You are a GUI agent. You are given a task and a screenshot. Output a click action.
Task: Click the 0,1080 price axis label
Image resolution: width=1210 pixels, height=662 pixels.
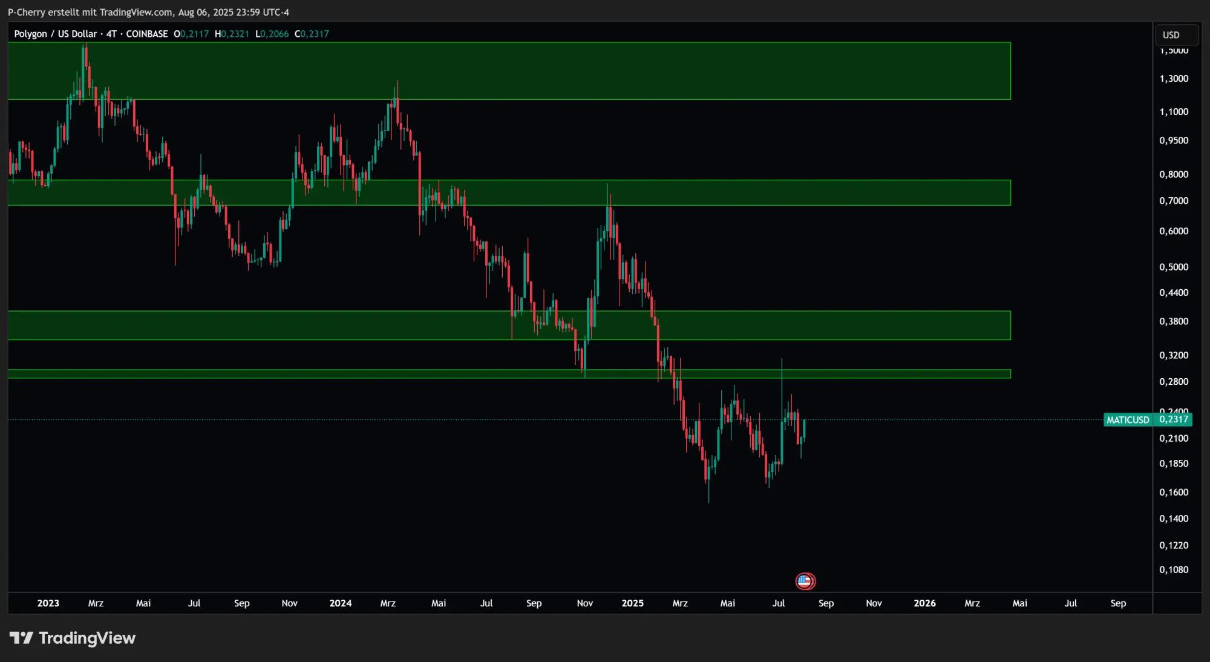pyautogui.click(x=1174, y=570)
